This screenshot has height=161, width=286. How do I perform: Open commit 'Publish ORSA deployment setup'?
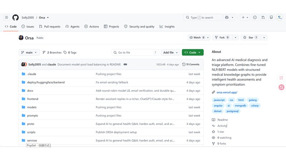(x=116, y=132)
